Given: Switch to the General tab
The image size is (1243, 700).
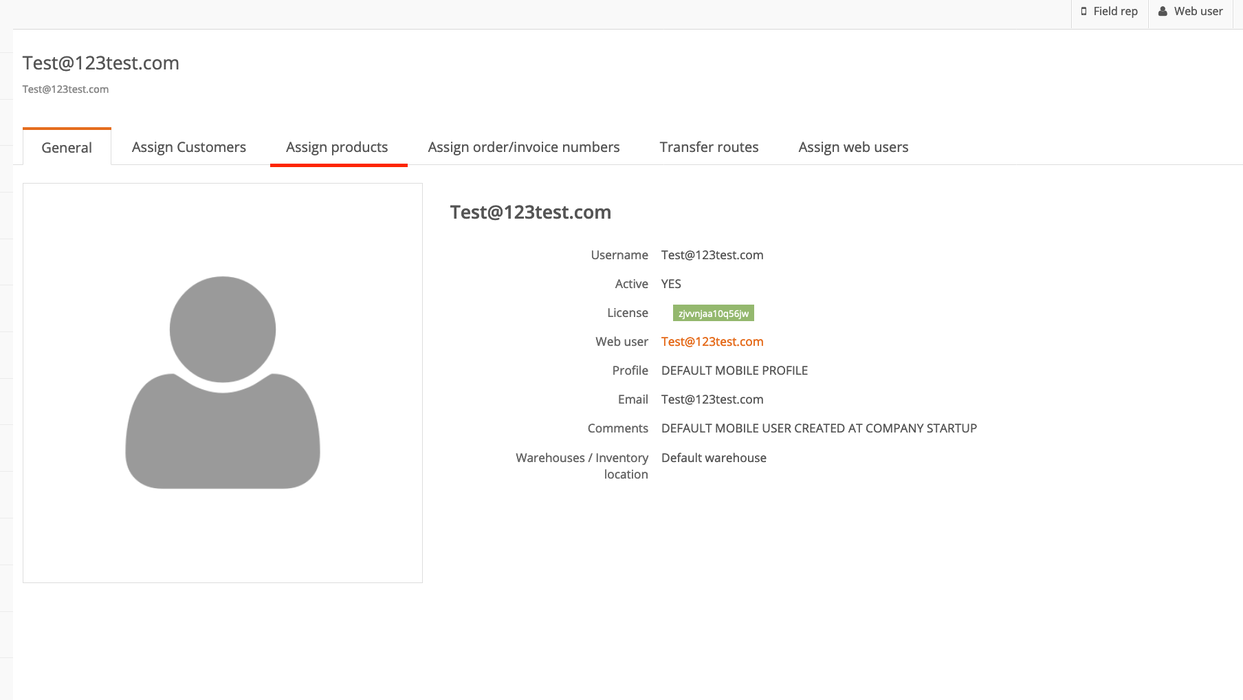Looking at the screenshot, I should pyautogui.click(x=67, y=148).
